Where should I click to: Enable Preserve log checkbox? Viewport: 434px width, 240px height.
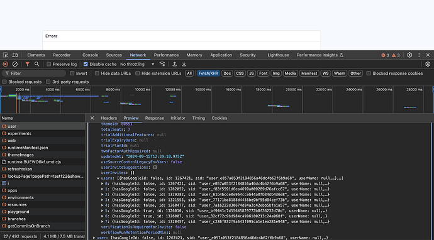tap(48, 64)
